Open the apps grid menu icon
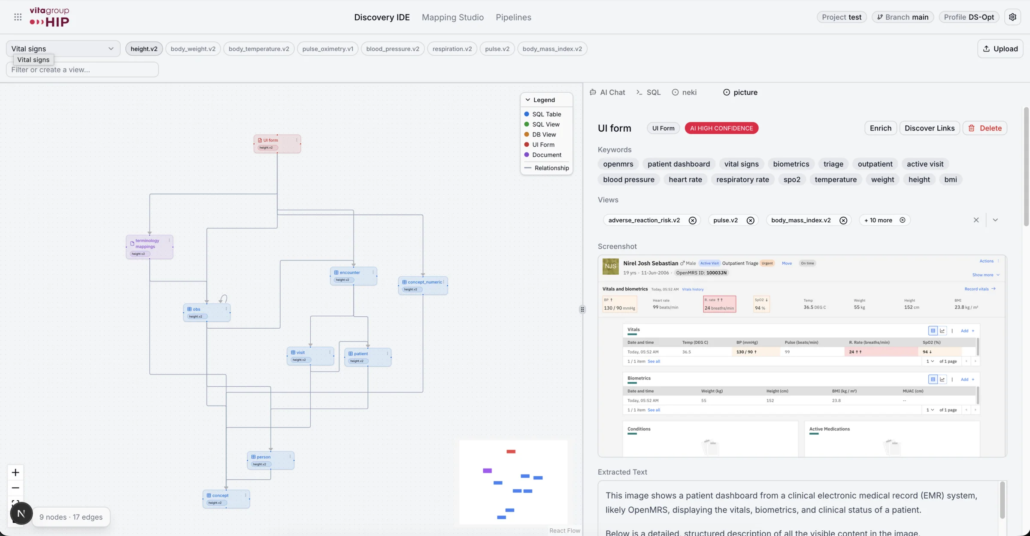Screen dimensions: 1030x536 (18, 17)
